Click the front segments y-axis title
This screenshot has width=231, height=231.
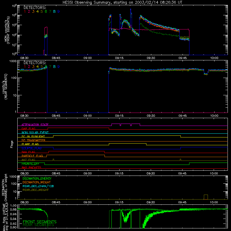pyautogui.click(x=7, y=30)
